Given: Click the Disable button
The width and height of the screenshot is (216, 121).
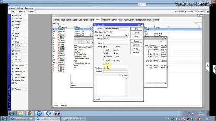Looking at the screenshot, I should pyautogui.click(x=136, y=41).
